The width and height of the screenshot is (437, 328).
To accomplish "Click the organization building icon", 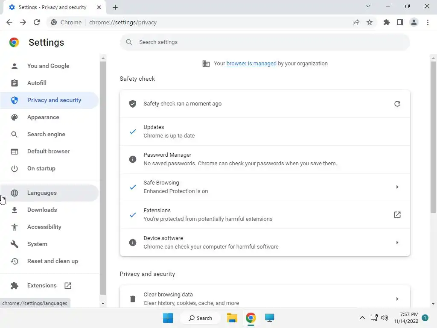I will tap(206, 64).
